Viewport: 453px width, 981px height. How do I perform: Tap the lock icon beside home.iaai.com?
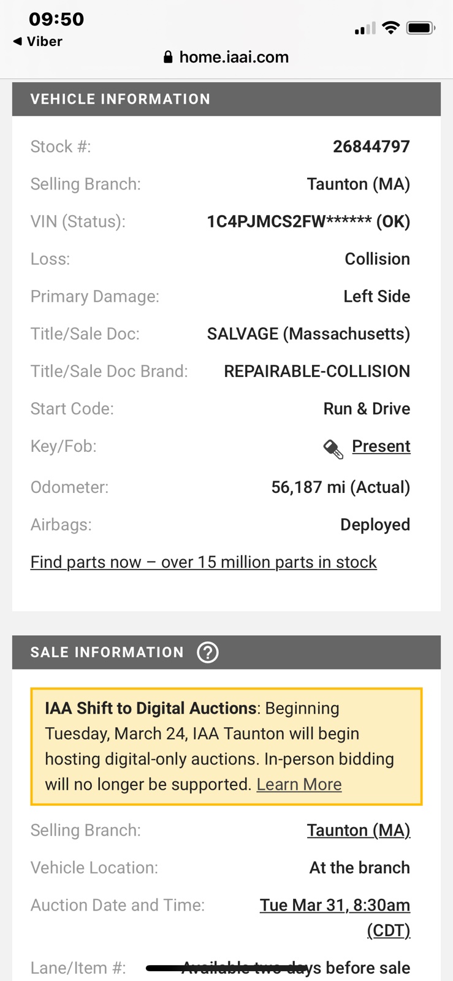click(168, 58)
